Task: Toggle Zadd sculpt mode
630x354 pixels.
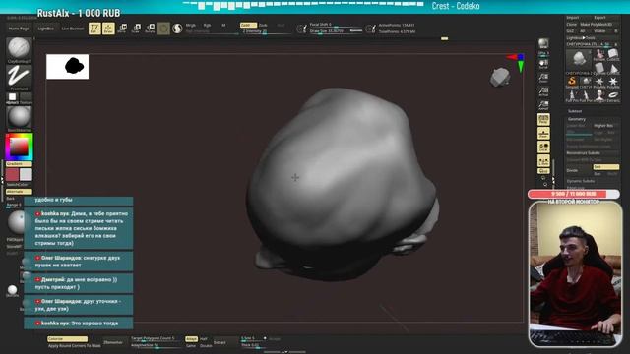Action: click(247, 25)
